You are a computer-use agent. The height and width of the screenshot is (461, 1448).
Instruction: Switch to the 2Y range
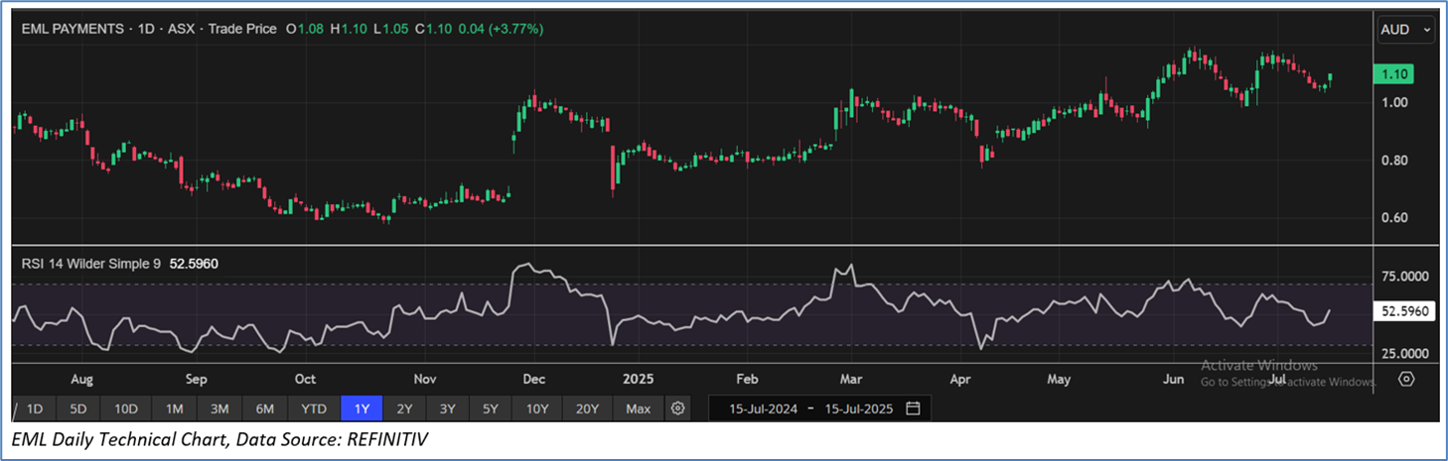click(x=404, y=408)
